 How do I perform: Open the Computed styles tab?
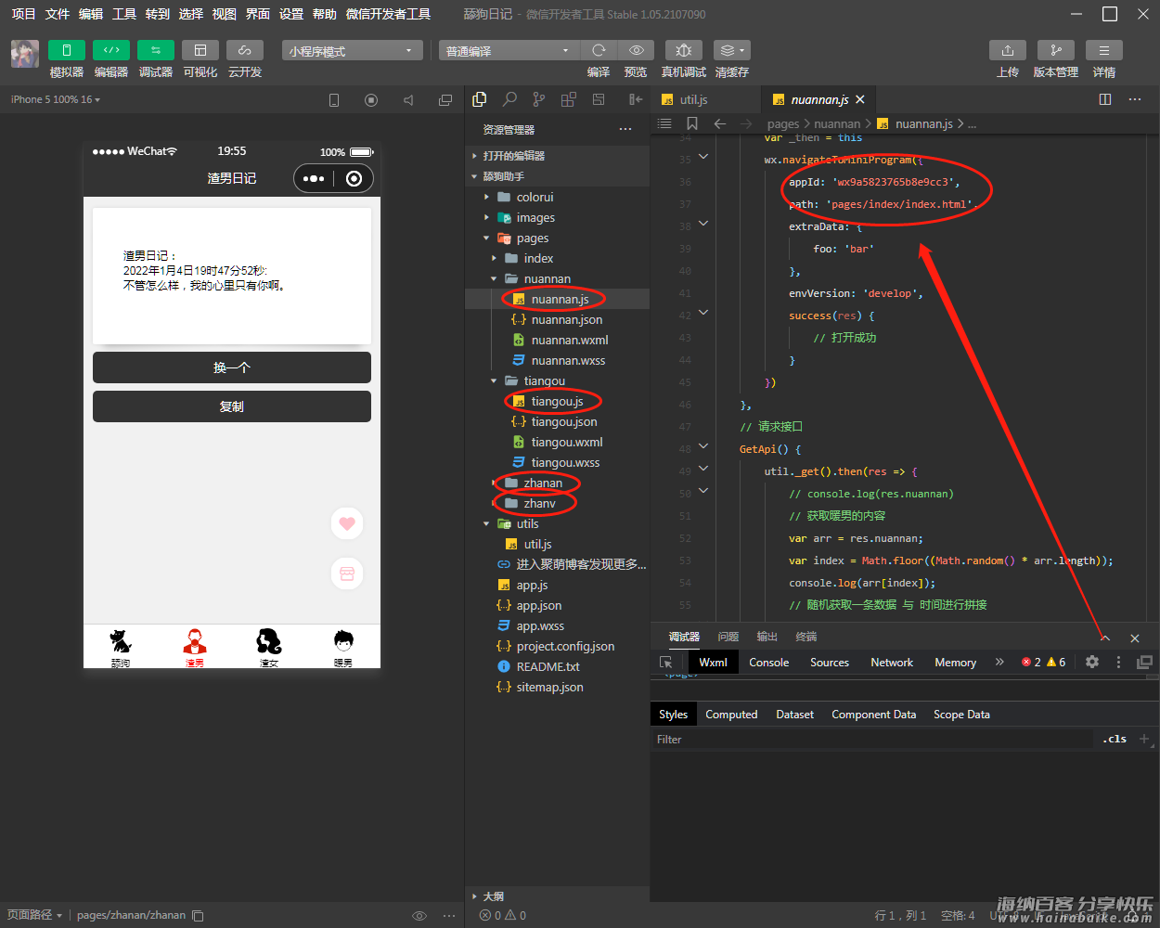click(x=731, y=715)
